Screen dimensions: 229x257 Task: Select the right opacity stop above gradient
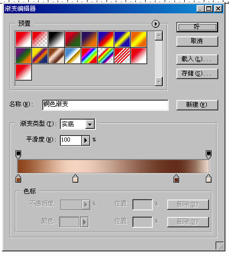pyautogui.click(x=208, y=154)
